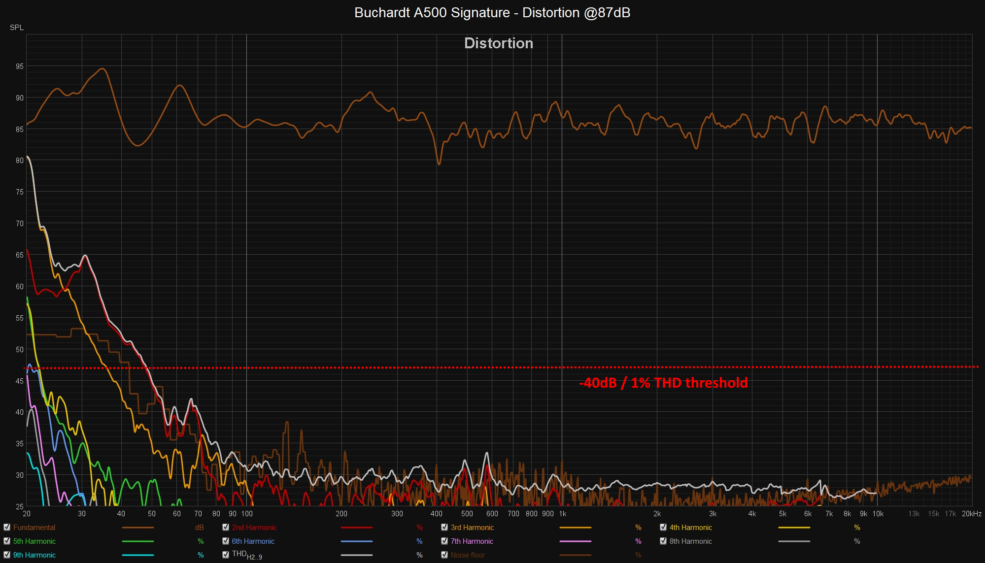Click the 8th Harmonic gray line swatch
This screenshot has height=563, width=985.
coord(794,541)
